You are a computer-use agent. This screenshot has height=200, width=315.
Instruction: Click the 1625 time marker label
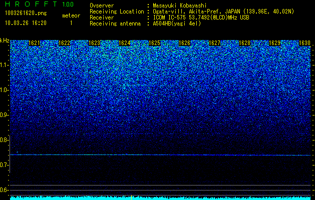154,43
